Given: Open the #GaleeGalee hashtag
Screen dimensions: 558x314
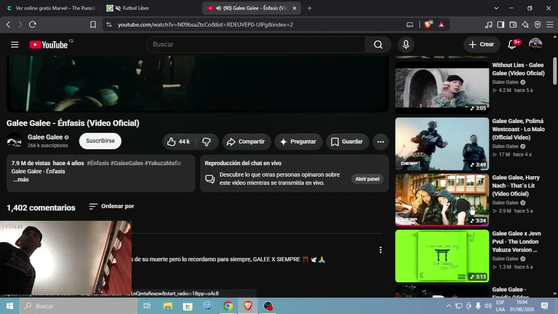Looking at the screenshot, I should coord(127,163).
